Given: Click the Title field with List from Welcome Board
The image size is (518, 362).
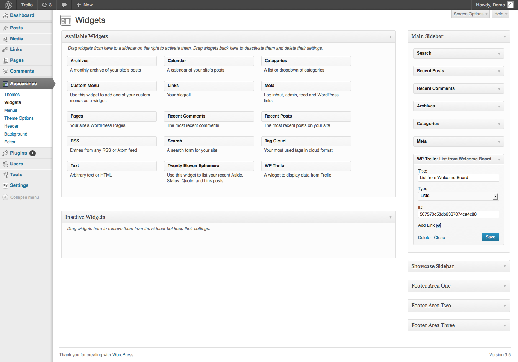Looking at the screenshot, I should point(458,178).
